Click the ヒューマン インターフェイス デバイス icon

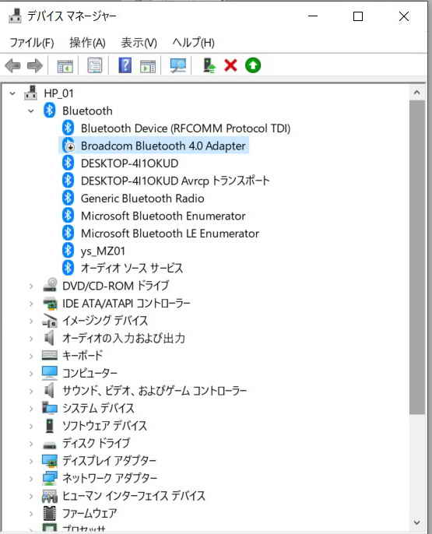pos(50,496)
